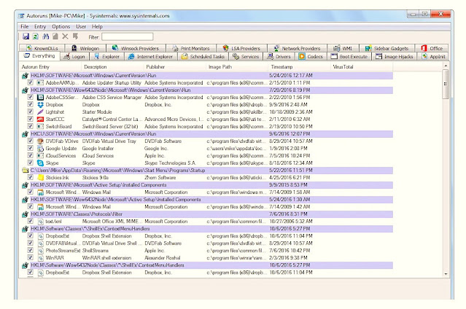
Task: Click the Google Update entry icon
Action: tap(40, 148)
